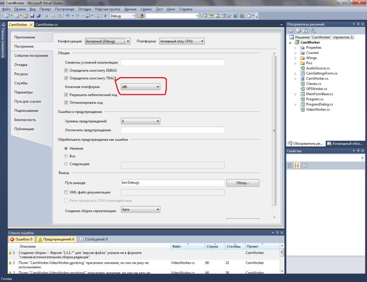Click the Обзор... browse button
Screen dimensions: 367x282
[x=243, y=183]
